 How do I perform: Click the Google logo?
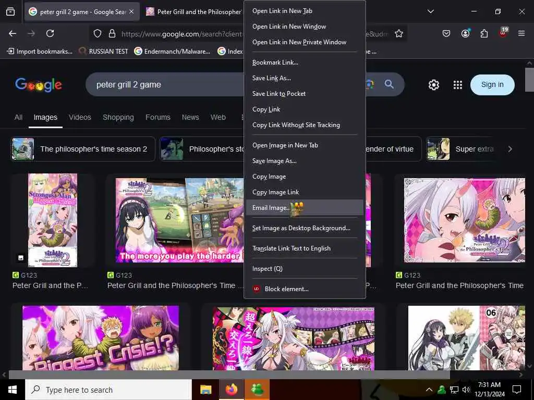39,85
